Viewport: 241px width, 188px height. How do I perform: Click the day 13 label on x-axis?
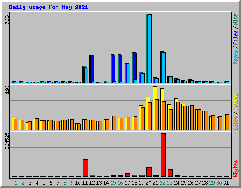(99, 183)
